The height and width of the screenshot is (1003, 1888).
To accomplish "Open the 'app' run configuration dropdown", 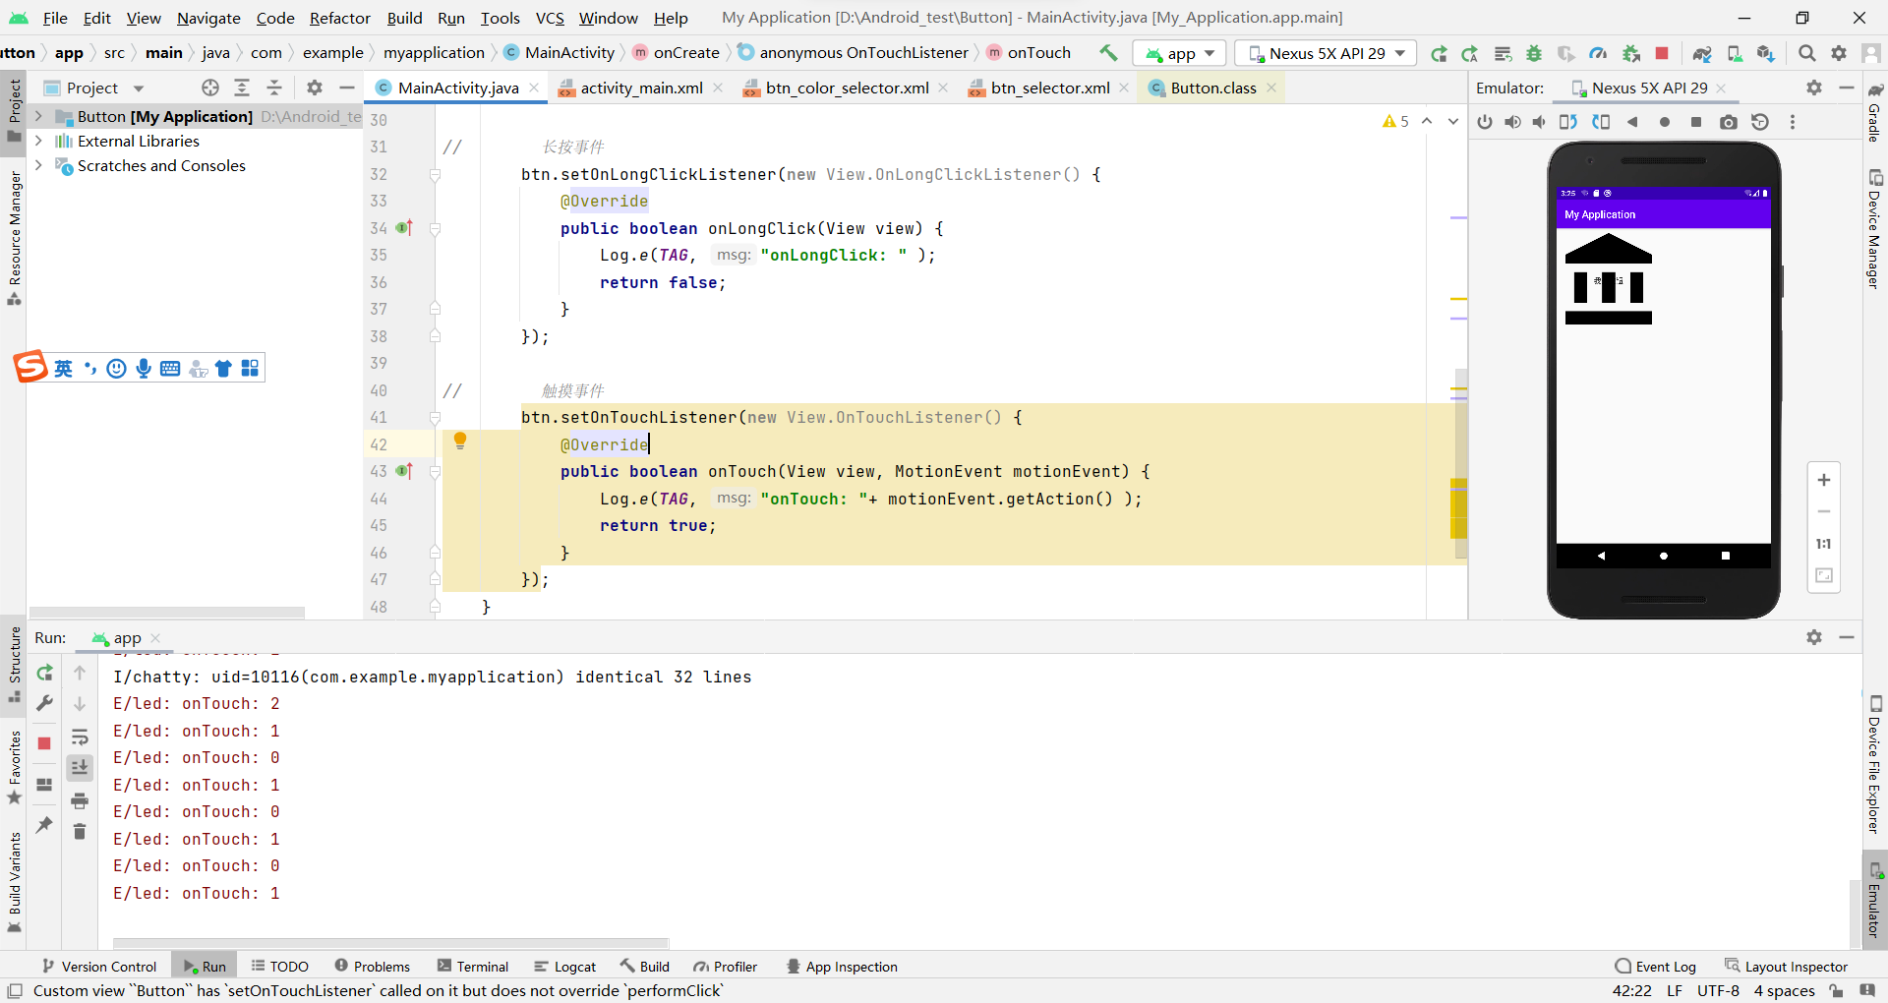I will pos(1178,53).
